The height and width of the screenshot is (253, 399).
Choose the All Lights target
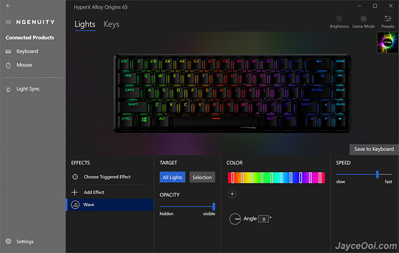tap(172, 177)
